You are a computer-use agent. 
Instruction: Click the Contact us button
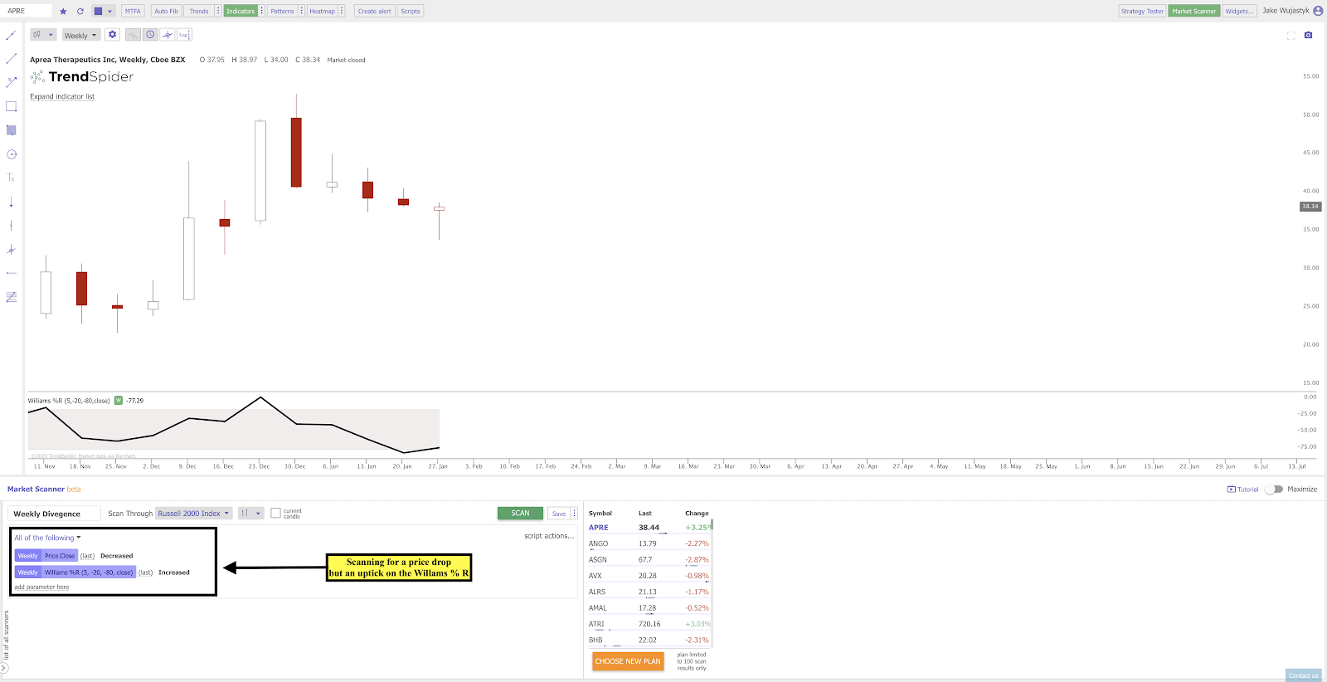(x=1303, y=675)
